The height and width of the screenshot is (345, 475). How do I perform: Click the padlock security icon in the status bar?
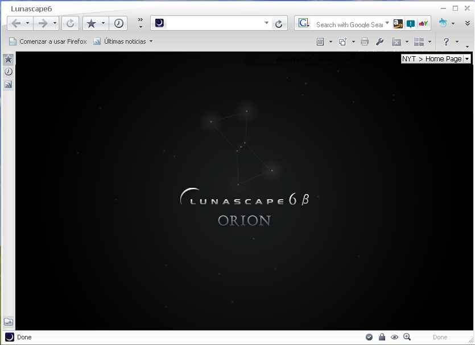(381, 337)
